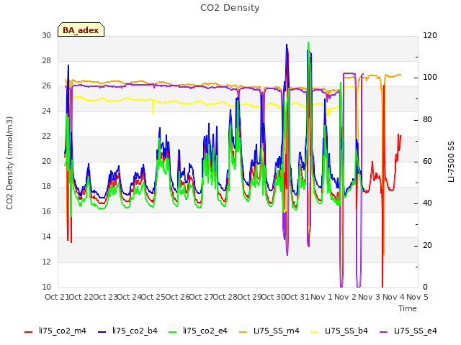Click the Time x-axis label
461x345 pixels.
click(408, 308)
